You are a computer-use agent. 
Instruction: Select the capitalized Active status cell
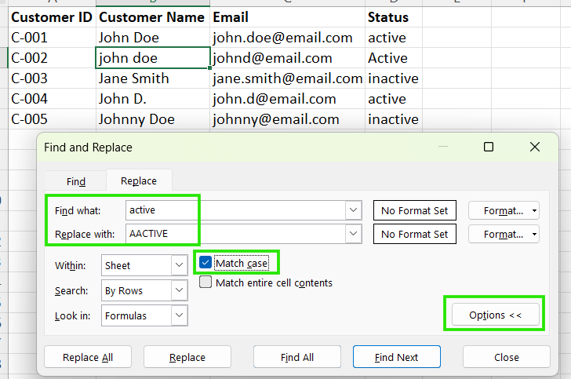coord(394,58)
